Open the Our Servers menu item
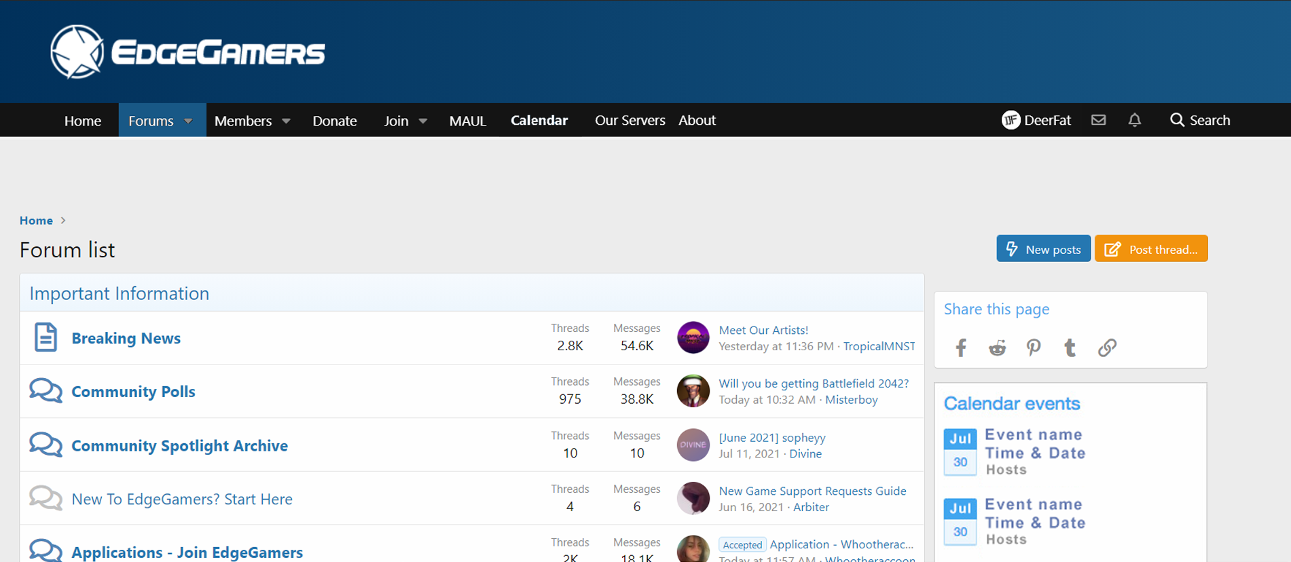The width and height of the screenshot is (1291, 562). 630,120
